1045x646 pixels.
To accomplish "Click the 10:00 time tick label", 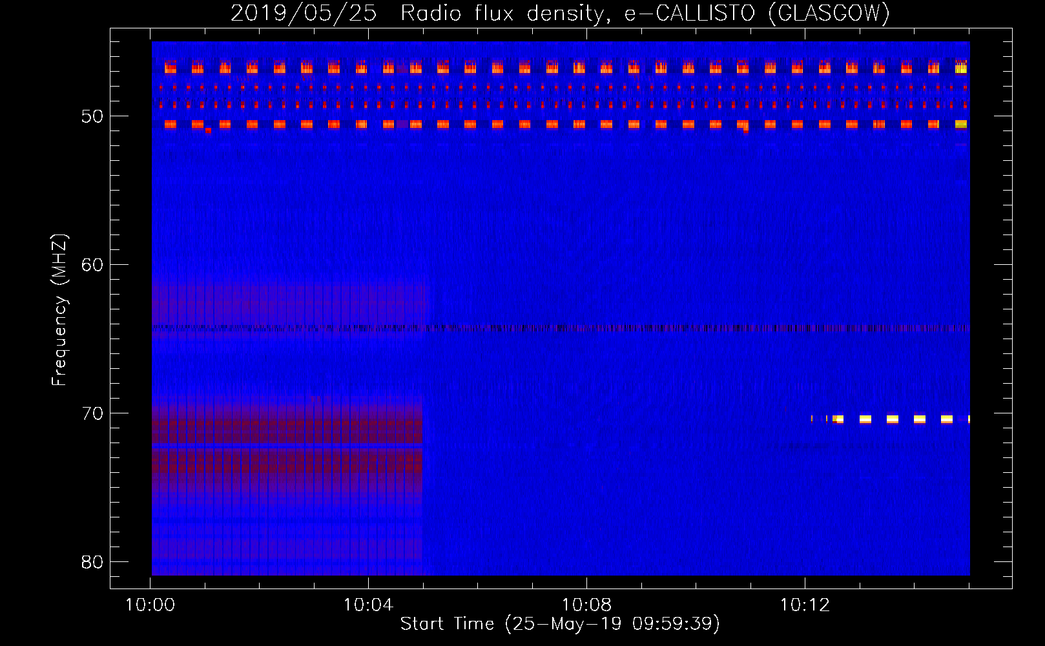I will pos(150,605).
